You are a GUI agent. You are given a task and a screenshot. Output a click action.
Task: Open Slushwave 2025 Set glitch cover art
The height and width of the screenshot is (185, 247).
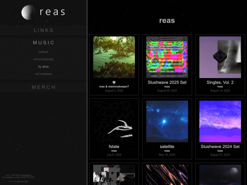[x=167, y=57]
